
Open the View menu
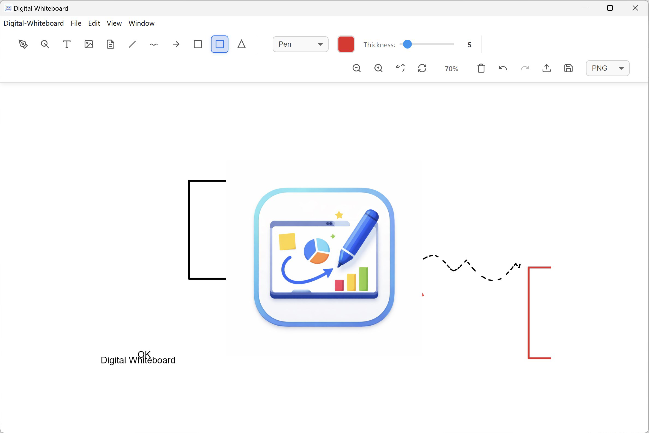click(114, 23)
